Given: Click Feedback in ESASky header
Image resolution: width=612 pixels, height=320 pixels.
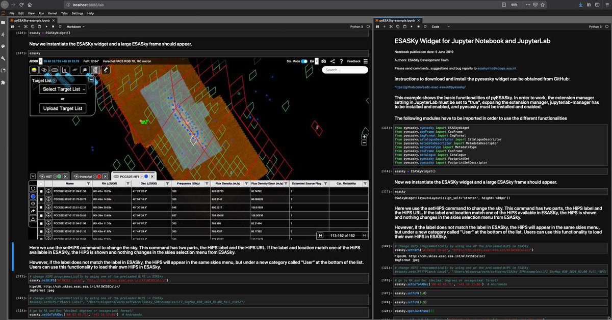Looking at the screenshot, I should point(354,61).
